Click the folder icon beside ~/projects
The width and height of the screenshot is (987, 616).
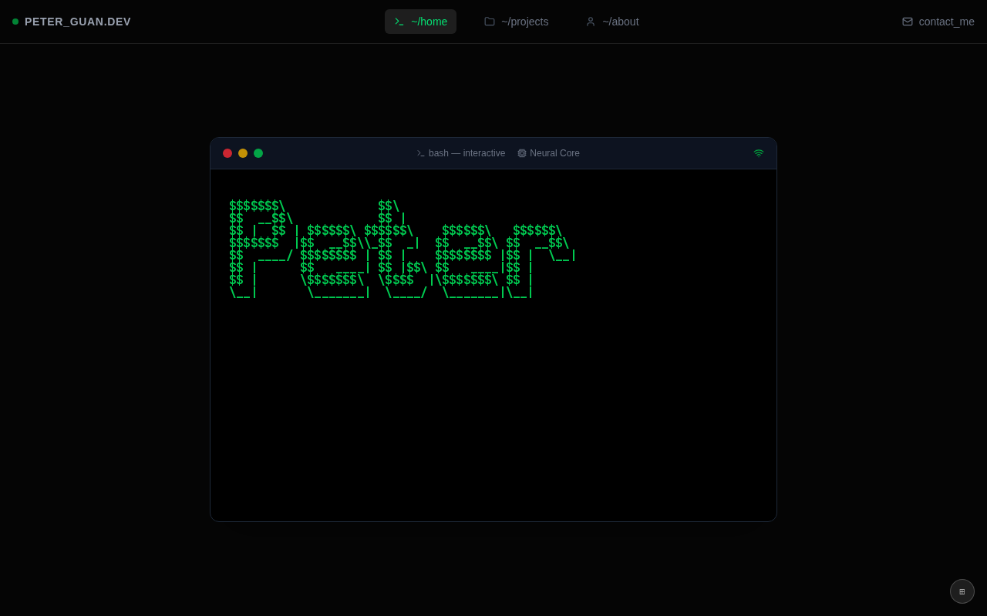(490, 22)
